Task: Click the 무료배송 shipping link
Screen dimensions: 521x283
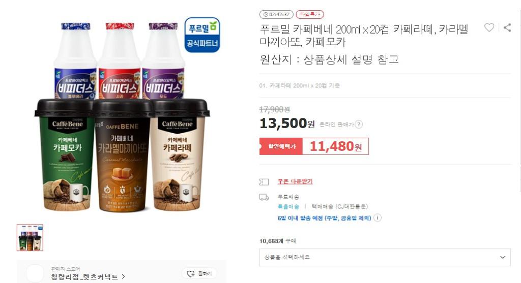Action: tap(288, 206)
